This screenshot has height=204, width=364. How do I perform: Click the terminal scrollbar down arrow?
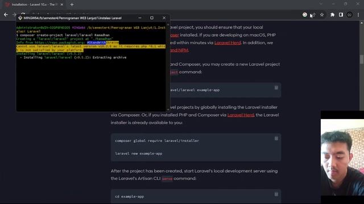coord(168,109)
